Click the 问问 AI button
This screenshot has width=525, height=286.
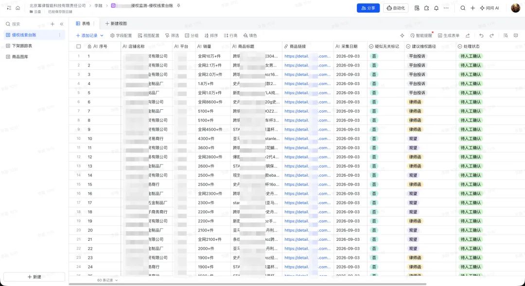click(489, 8)
